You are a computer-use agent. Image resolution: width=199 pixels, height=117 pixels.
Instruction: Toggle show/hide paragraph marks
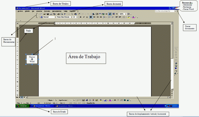click(x=117, y=14)
